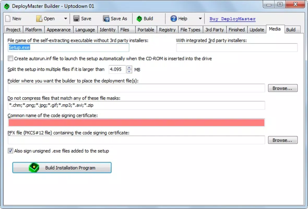This screenshot has width=308, height=209.
Task: Focus the integrated 3rd party installers field
Action: click(x=237, y=48)
